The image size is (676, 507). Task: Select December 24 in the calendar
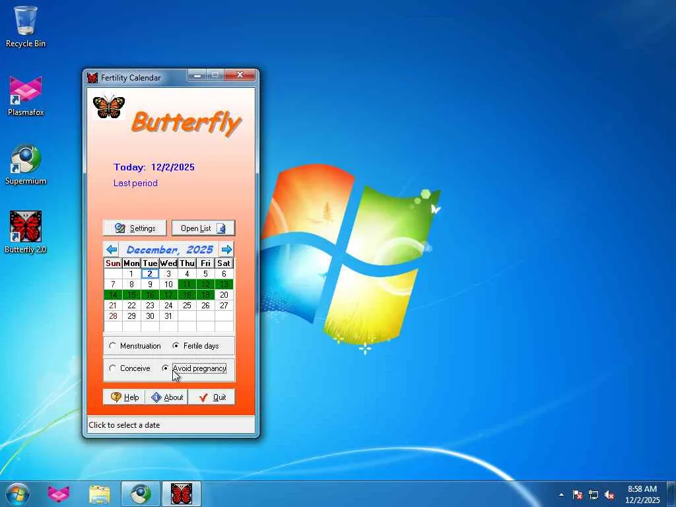[168, 306]
